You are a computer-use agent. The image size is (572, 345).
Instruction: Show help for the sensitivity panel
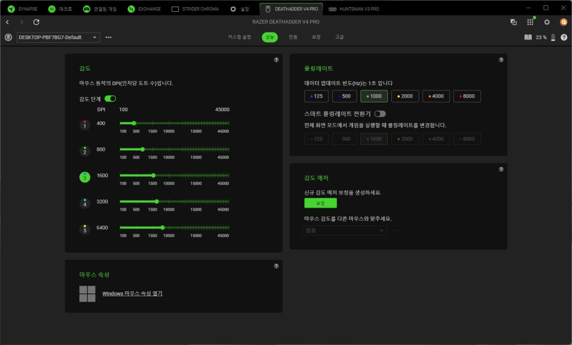(276, 60)
